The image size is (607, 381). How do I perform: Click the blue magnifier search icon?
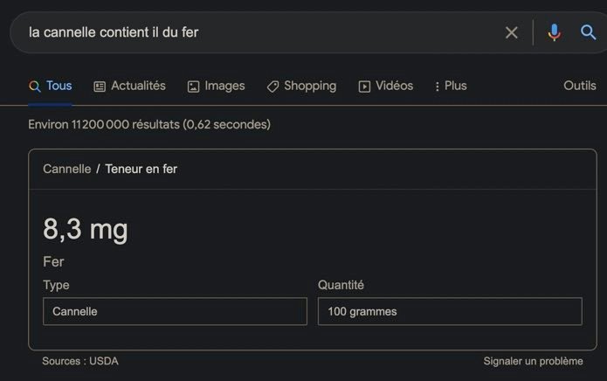coord(588,32)
